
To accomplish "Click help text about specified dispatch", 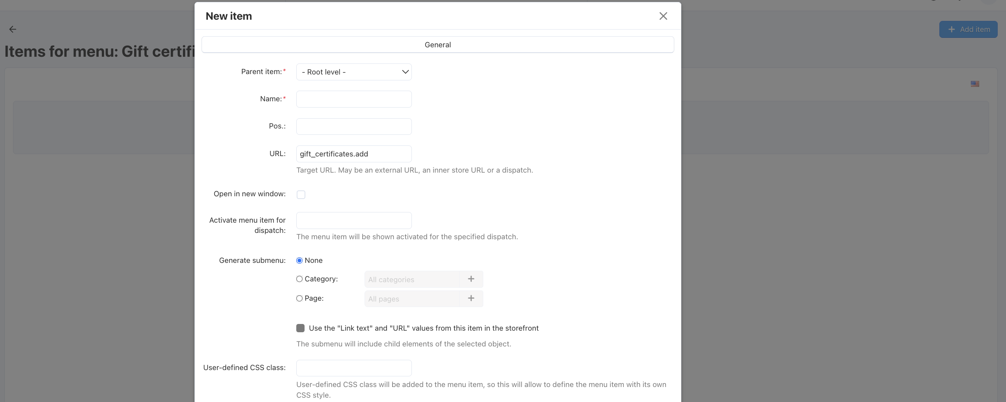I will (407, 236).
